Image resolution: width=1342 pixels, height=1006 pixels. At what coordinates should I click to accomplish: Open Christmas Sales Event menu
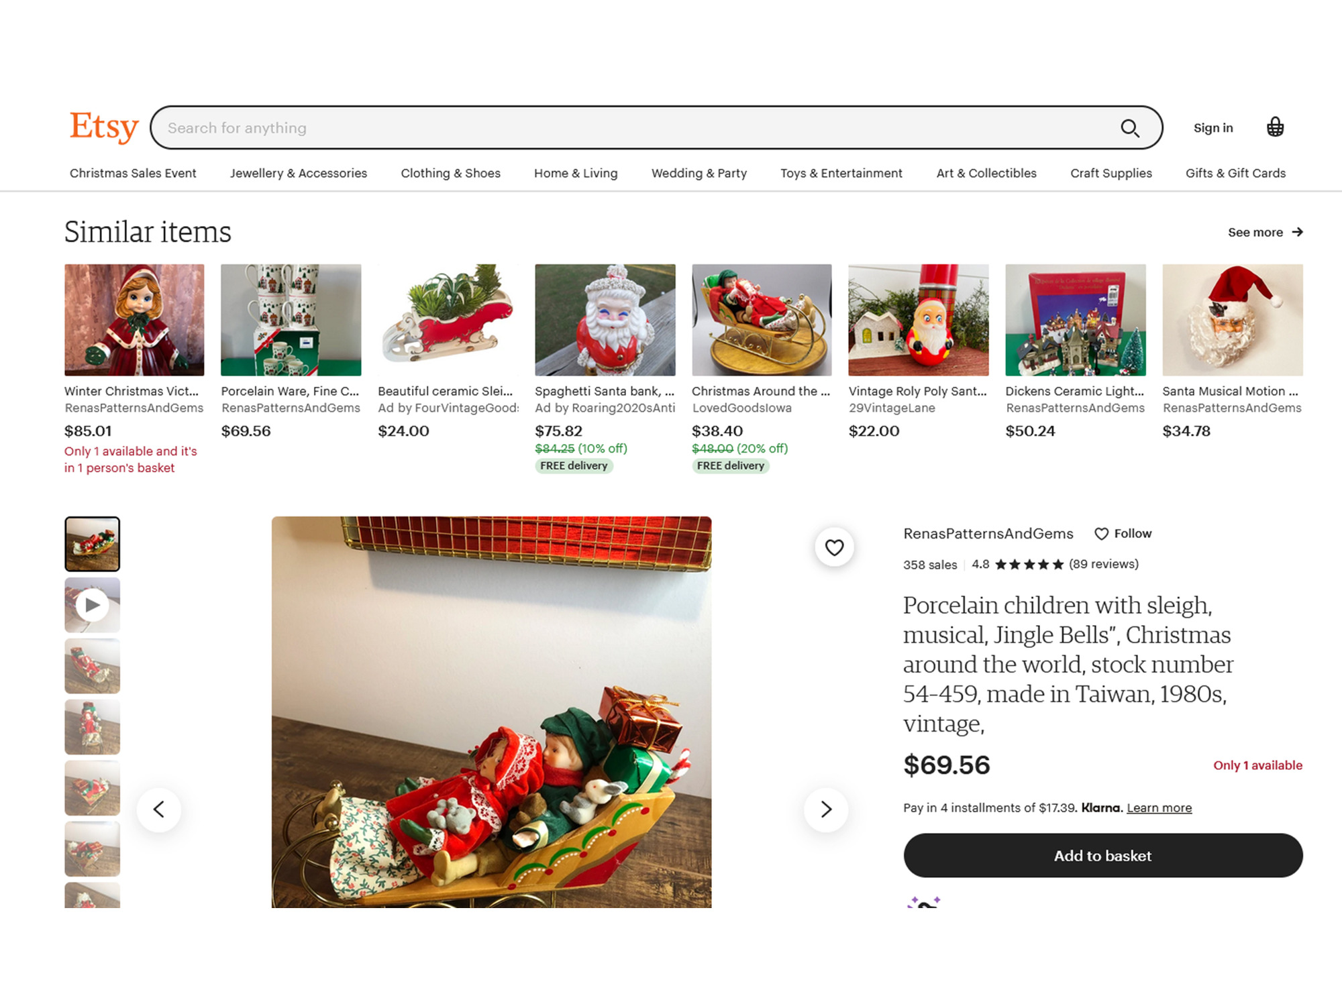click(133, 173)
